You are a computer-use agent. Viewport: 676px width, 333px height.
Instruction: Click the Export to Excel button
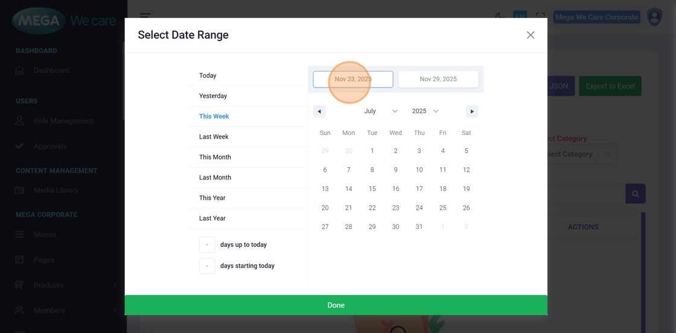click(x=610, y=86)
